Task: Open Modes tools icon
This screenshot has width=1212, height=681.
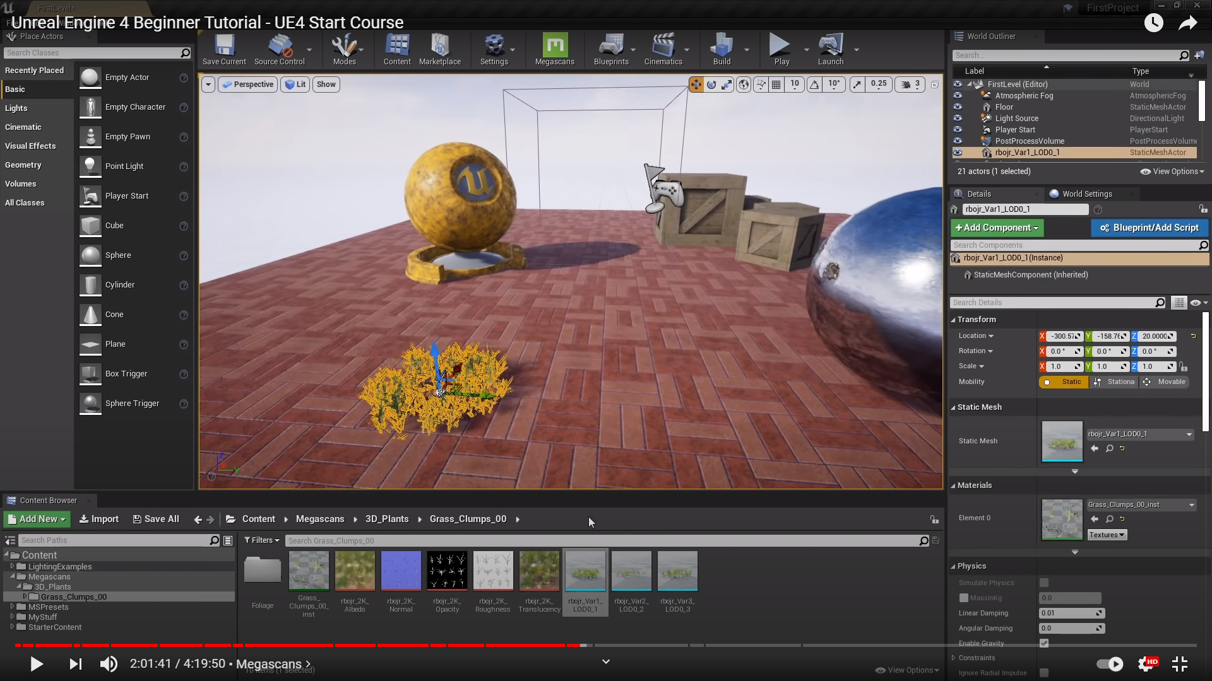Action: tap(344, 46)
